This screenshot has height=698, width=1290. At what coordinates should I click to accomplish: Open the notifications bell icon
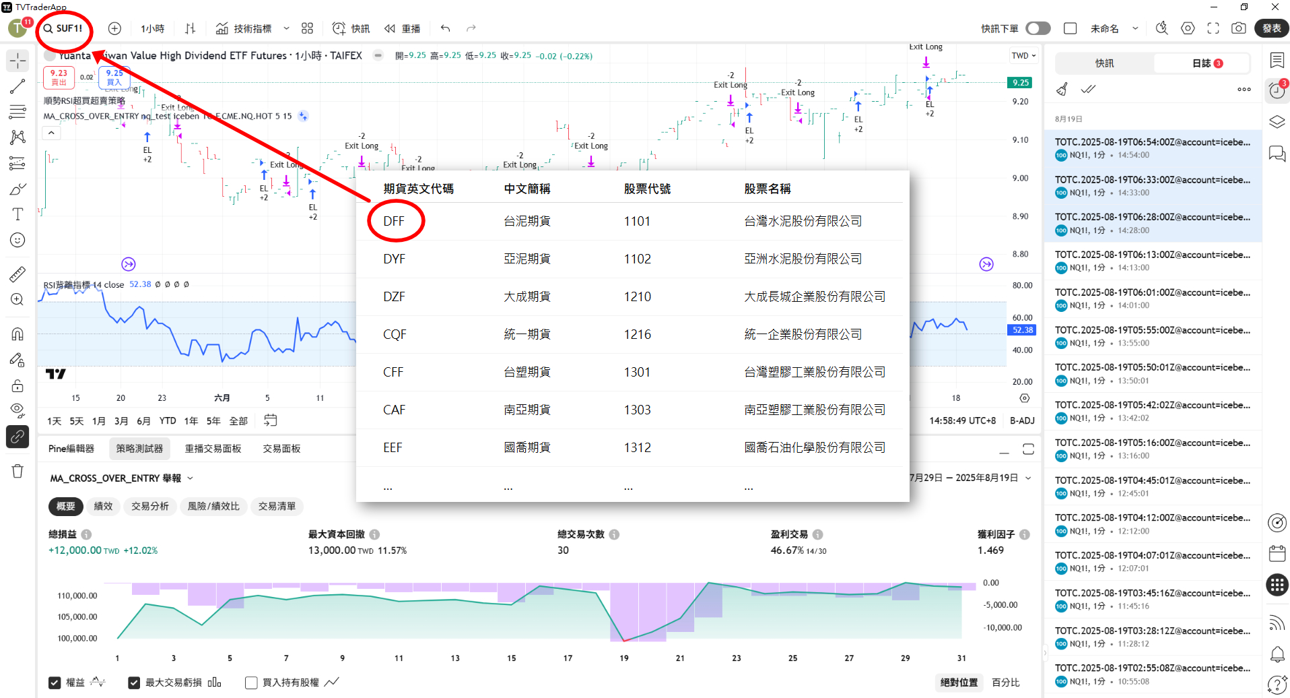[x=1277, y=654]
